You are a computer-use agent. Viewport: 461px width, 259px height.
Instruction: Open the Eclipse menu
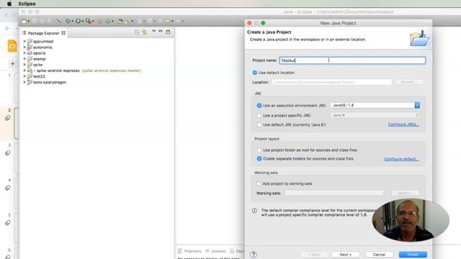point(27,4)
